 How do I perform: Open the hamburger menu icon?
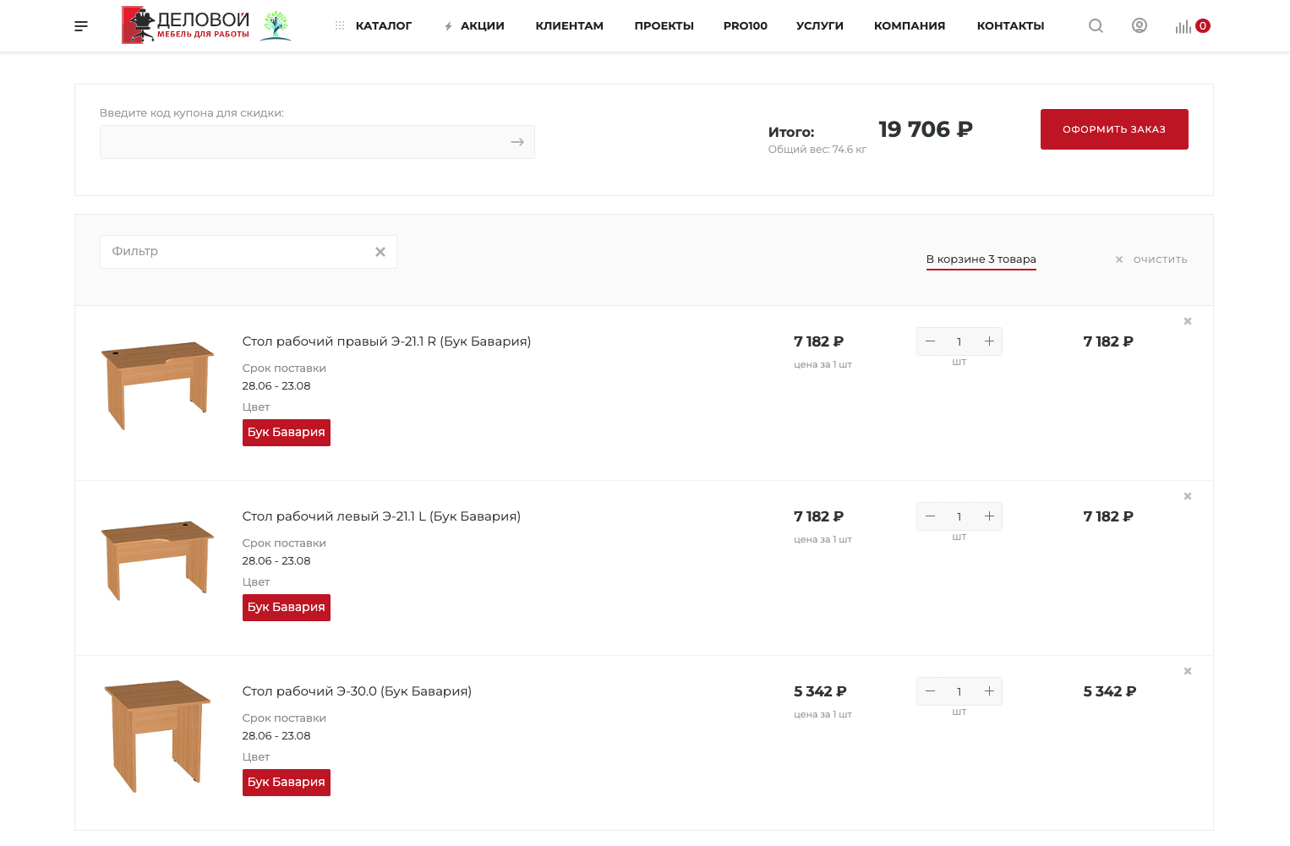pyautogui.click(x=81, y=26)
